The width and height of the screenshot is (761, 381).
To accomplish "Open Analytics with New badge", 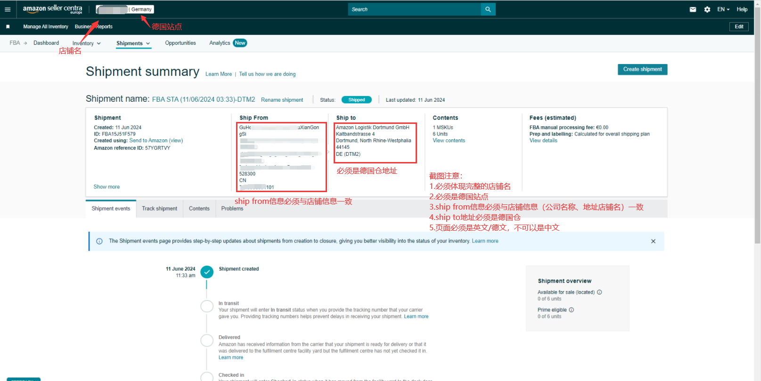I will pyautogui.click(x=228, y=43).
